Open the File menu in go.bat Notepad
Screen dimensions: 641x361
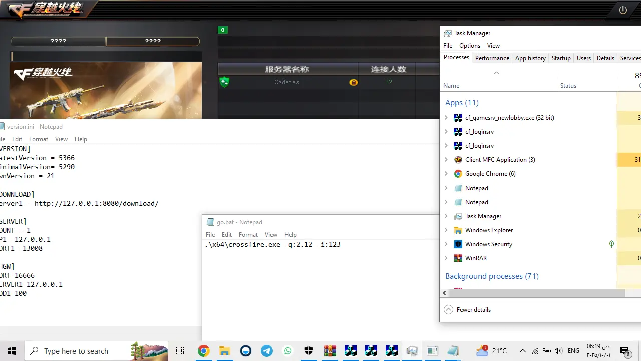(210, 235)
